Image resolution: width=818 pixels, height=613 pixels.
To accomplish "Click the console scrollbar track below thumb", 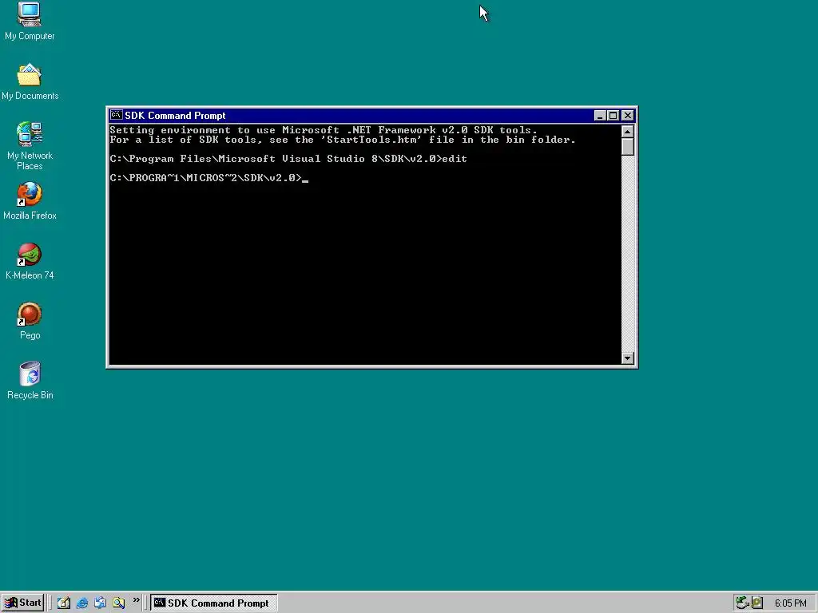I will [x=628, y=253].
